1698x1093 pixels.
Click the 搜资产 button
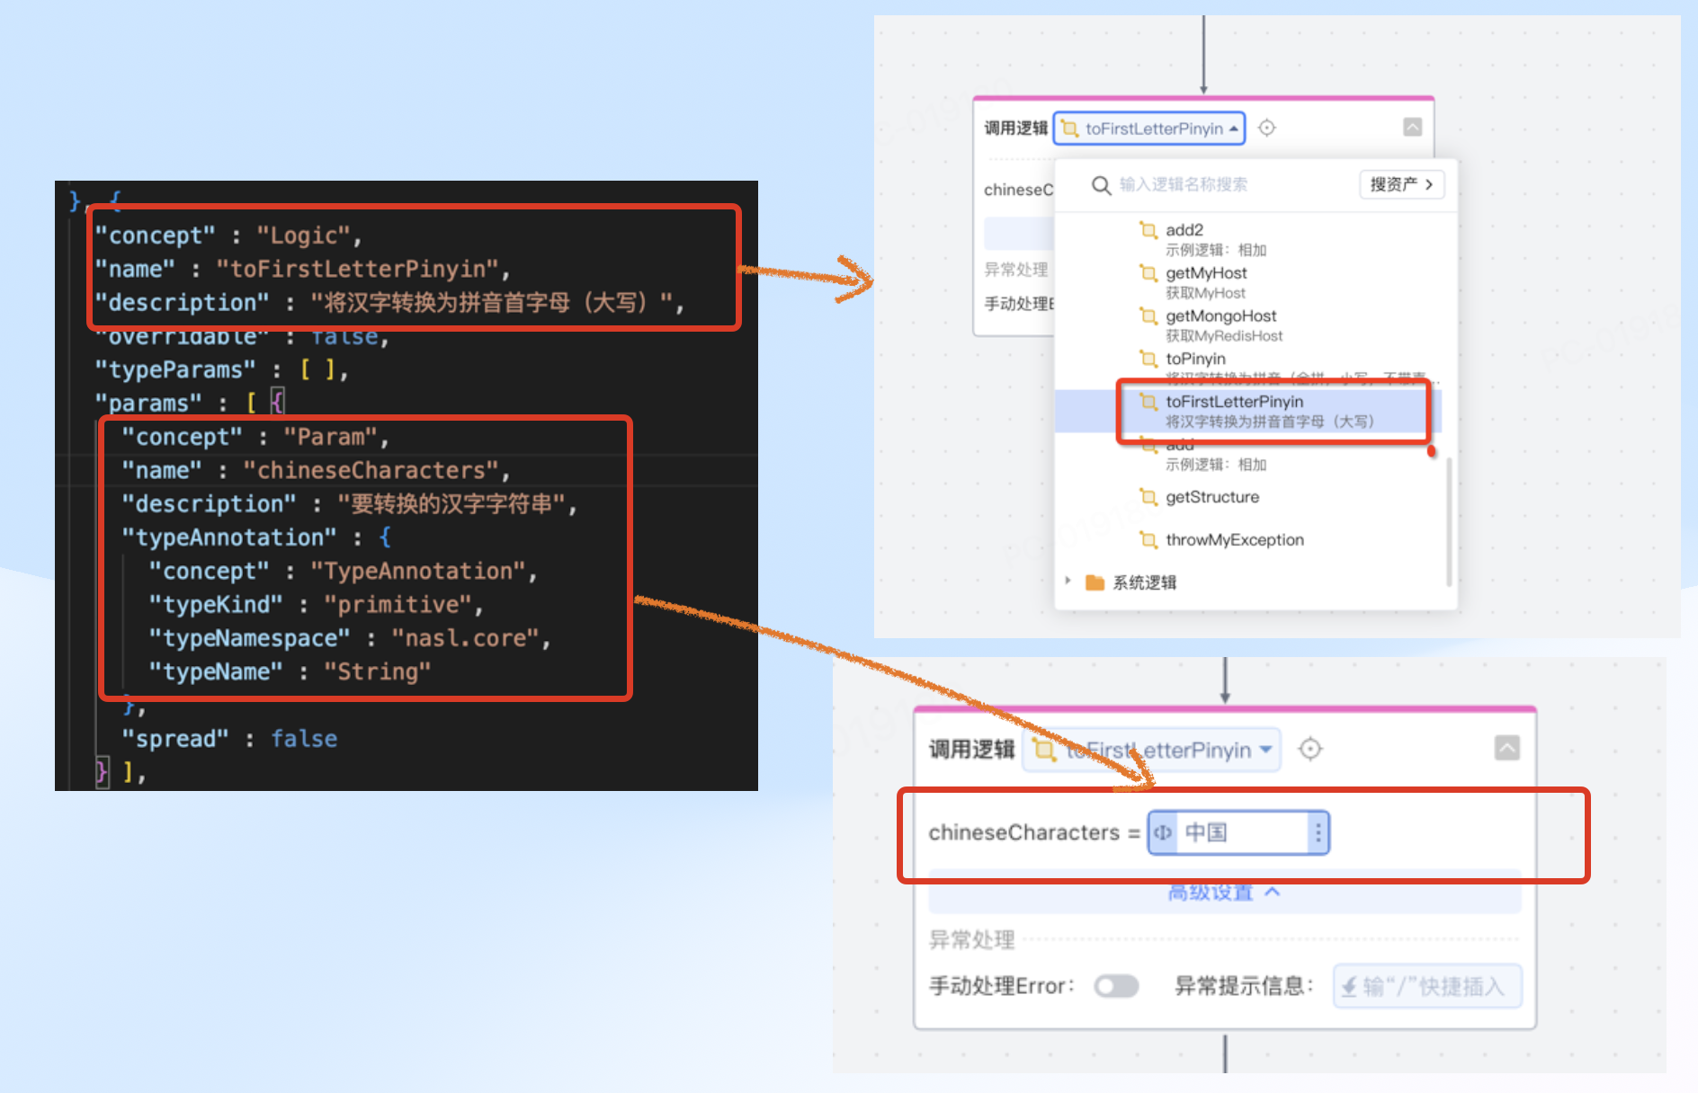click(1400, 184)
